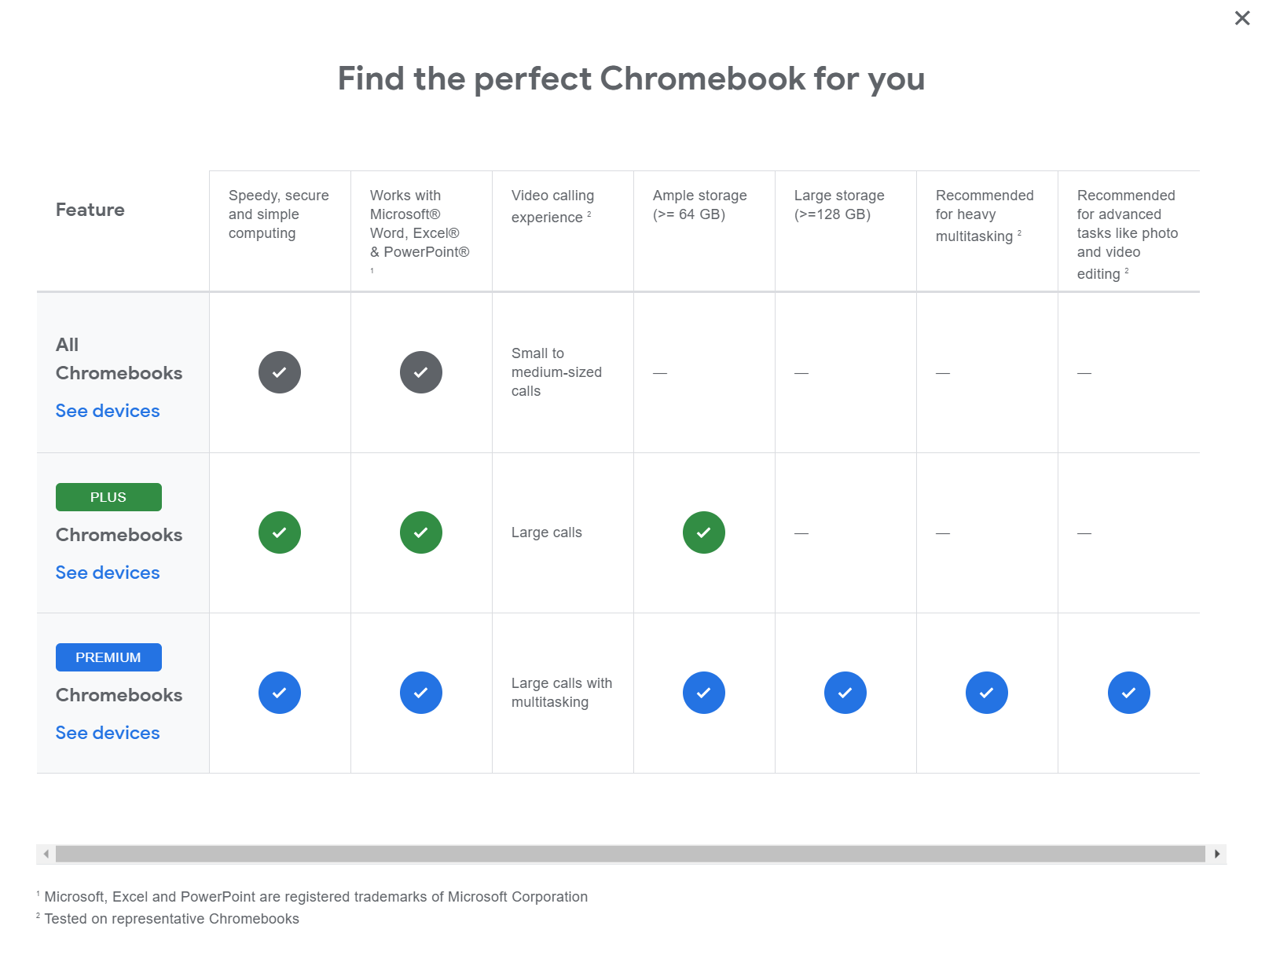Select the blue PREMIUM badge
Viewport: 1269px width, 955px height.
[108, 657]
